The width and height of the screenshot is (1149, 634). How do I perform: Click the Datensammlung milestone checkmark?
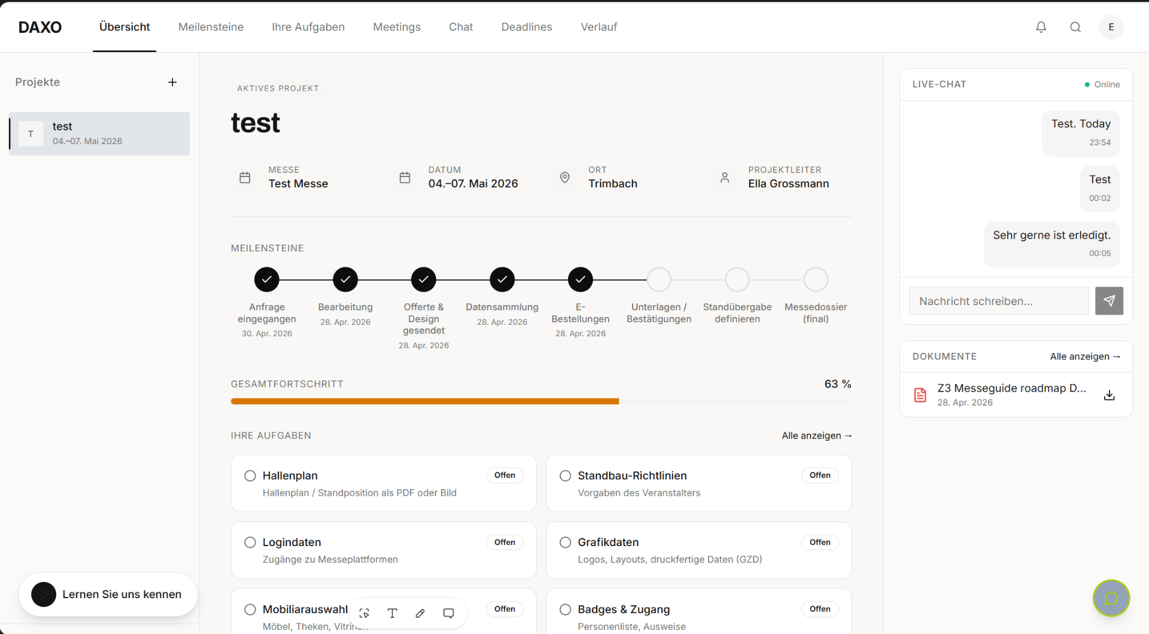(x=502, y=279)
